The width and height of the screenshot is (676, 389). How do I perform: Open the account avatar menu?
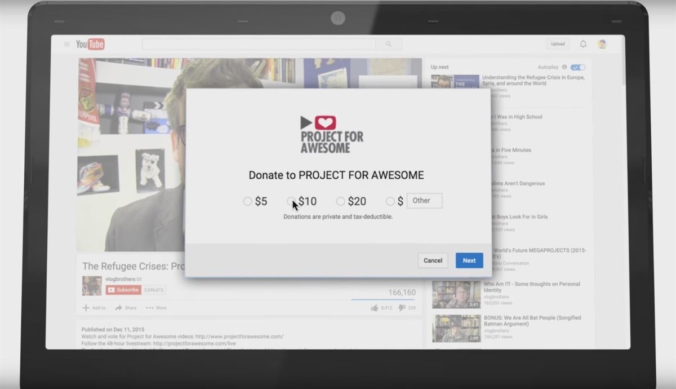click(602, 44)
